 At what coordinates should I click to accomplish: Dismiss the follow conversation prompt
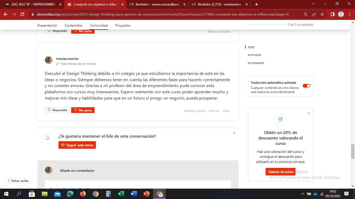point(234,133)
